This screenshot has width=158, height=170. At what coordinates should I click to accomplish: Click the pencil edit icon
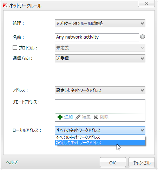pos(78,117)
